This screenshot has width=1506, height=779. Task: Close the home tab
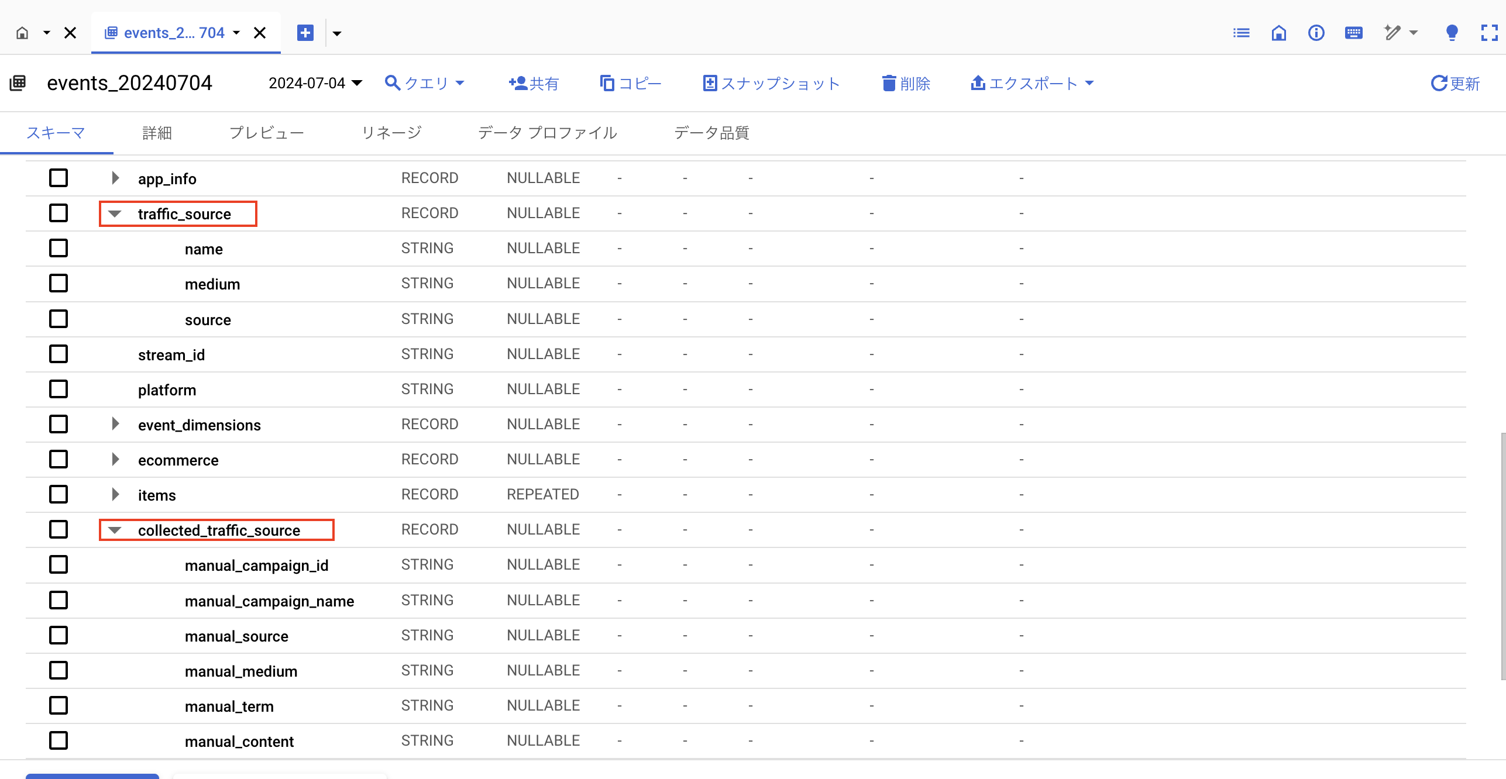click(70, 33)
